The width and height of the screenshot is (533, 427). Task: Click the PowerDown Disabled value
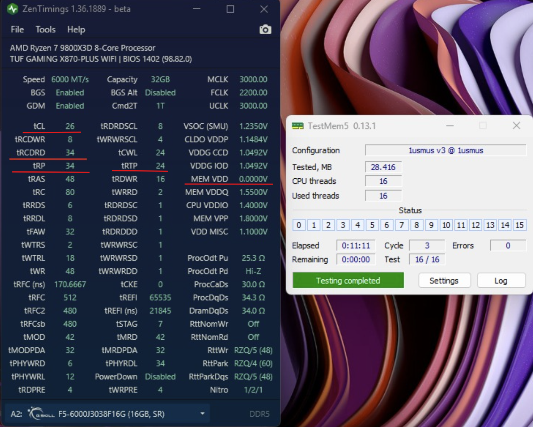(x=160, y=377)
